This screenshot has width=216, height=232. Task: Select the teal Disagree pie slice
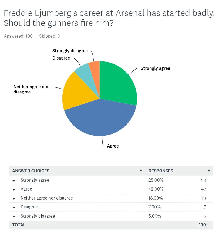[x=82, y=71]
